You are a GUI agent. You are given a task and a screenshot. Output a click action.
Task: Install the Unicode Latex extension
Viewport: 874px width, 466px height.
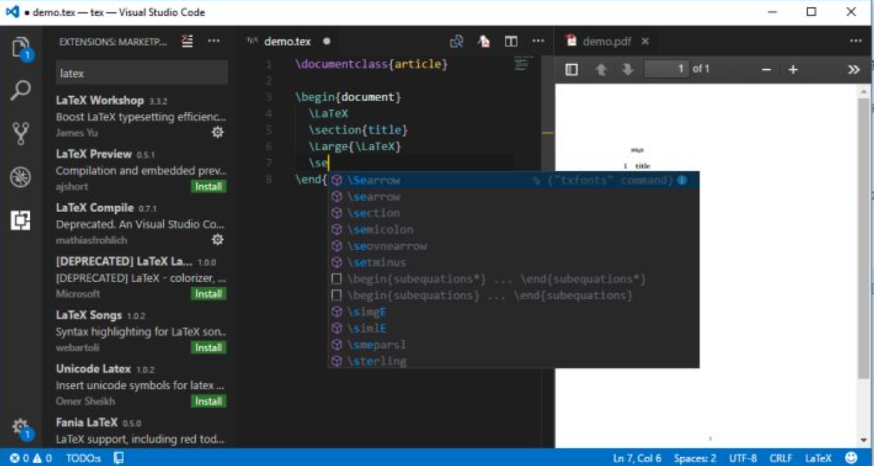click(x=208, y=401)
